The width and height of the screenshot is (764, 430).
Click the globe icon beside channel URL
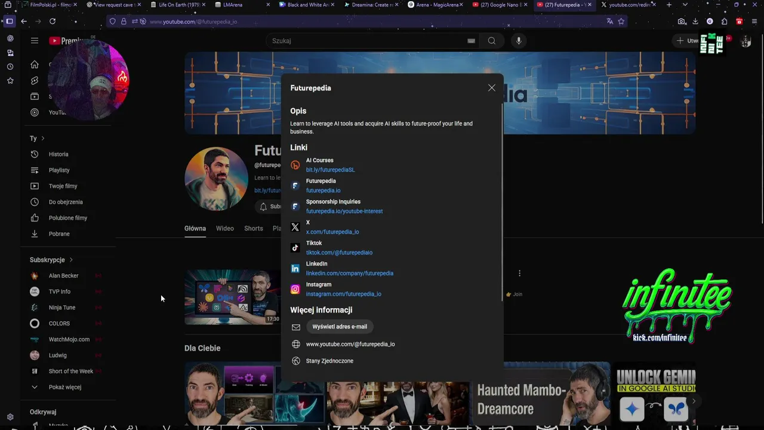click(x=296, y=344)
